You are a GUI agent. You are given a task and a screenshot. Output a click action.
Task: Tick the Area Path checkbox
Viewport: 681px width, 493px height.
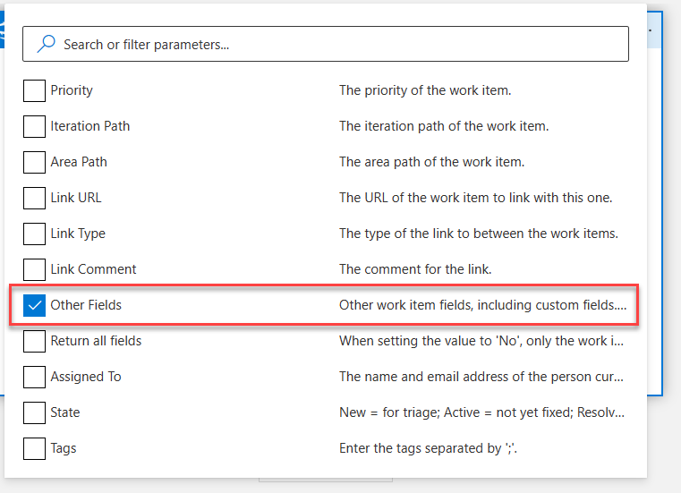[x=34, y=162]
